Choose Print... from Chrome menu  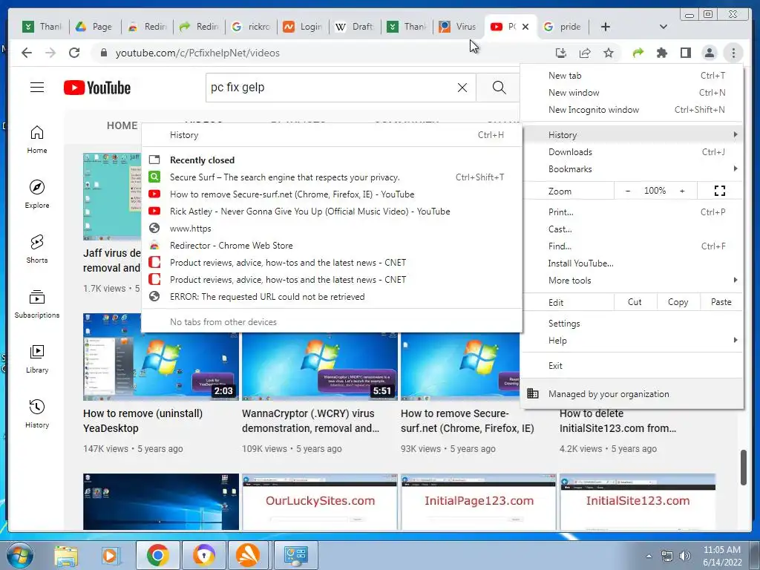click(632, 212)
